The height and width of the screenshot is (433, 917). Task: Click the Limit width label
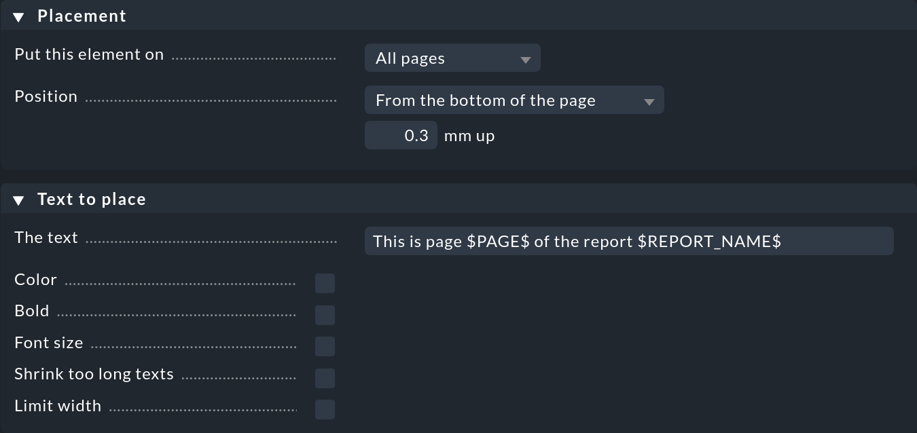pos(58,406)
